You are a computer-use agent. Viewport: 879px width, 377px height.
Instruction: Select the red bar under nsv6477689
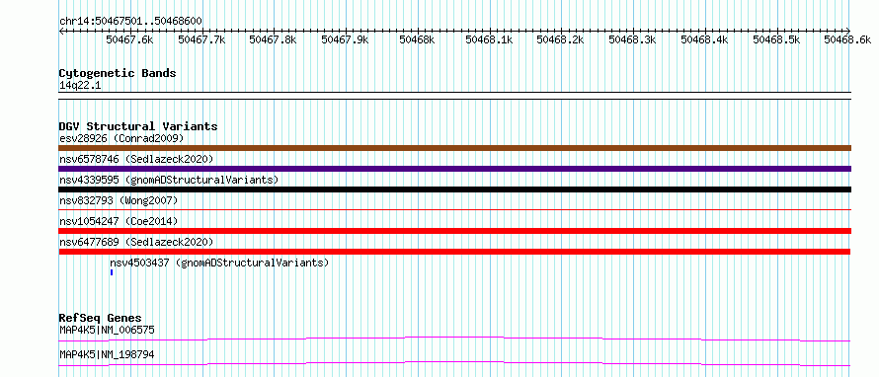[x=455, y=252]
